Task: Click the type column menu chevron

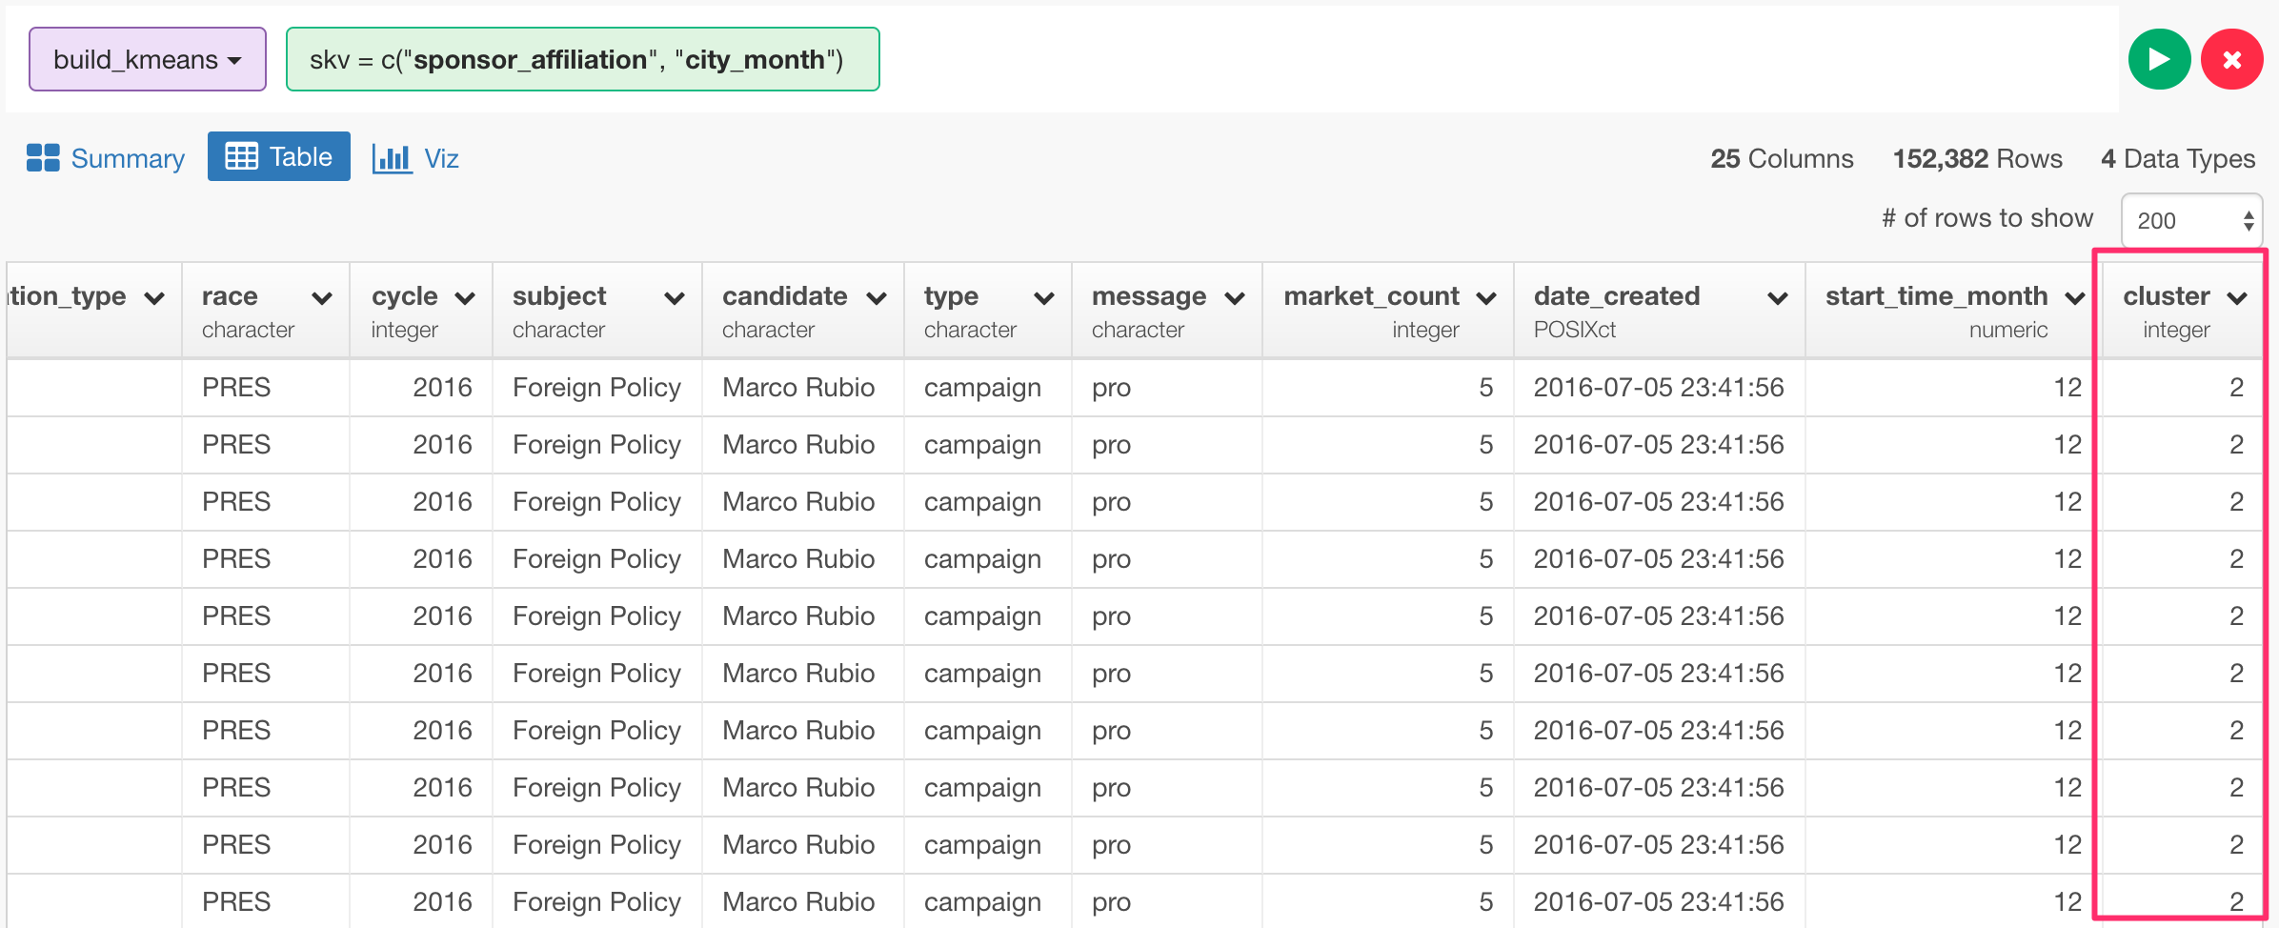Action: [1044, 298]
